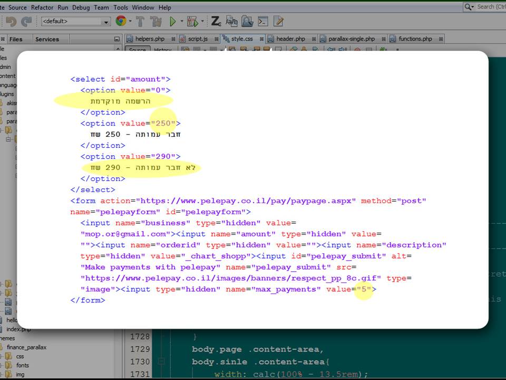Open the Source menu
The image size is (506, 380).
tap(17, 7)
